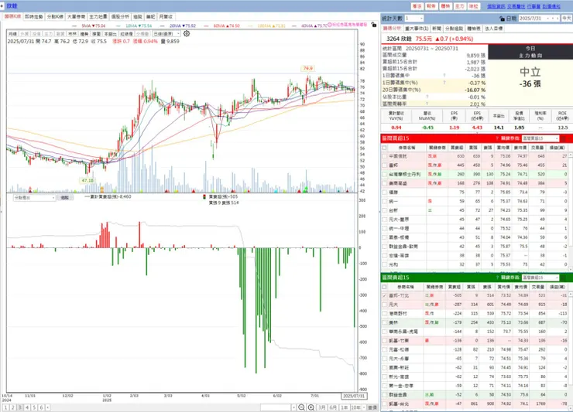Tick the checkbox for 台灣摩根士丹利 row
This screenshot has height=412, width=573.
[x=384, y=175]
